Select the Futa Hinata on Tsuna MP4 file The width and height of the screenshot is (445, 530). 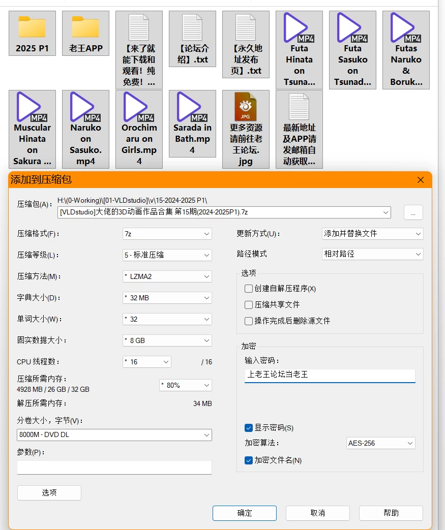click(x=299, y=50)
